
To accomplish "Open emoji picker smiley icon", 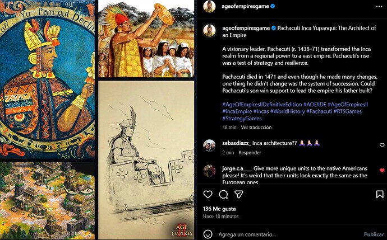I will click(x=208, y=234).
